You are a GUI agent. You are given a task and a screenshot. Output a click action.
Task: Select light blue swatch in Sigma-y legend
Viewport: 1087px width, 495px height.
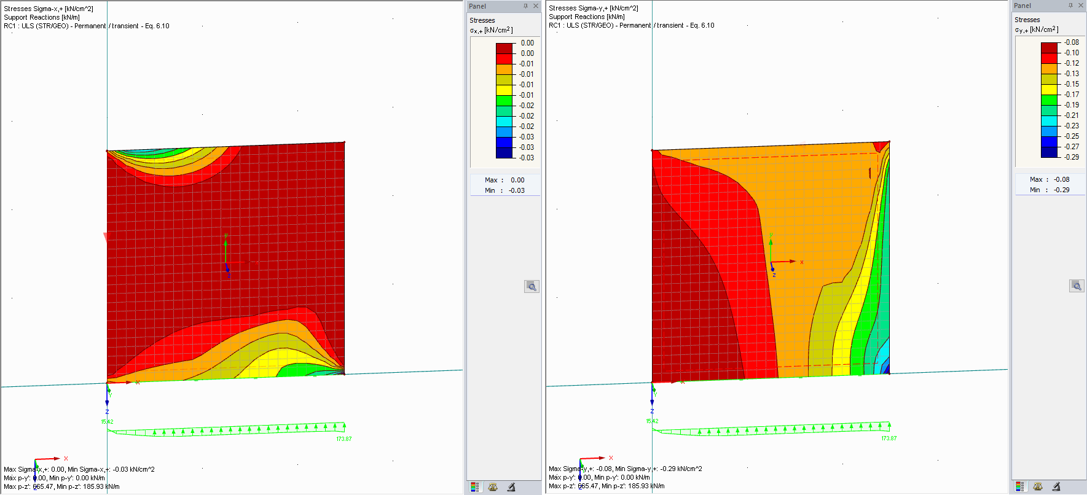[1049, 131]
